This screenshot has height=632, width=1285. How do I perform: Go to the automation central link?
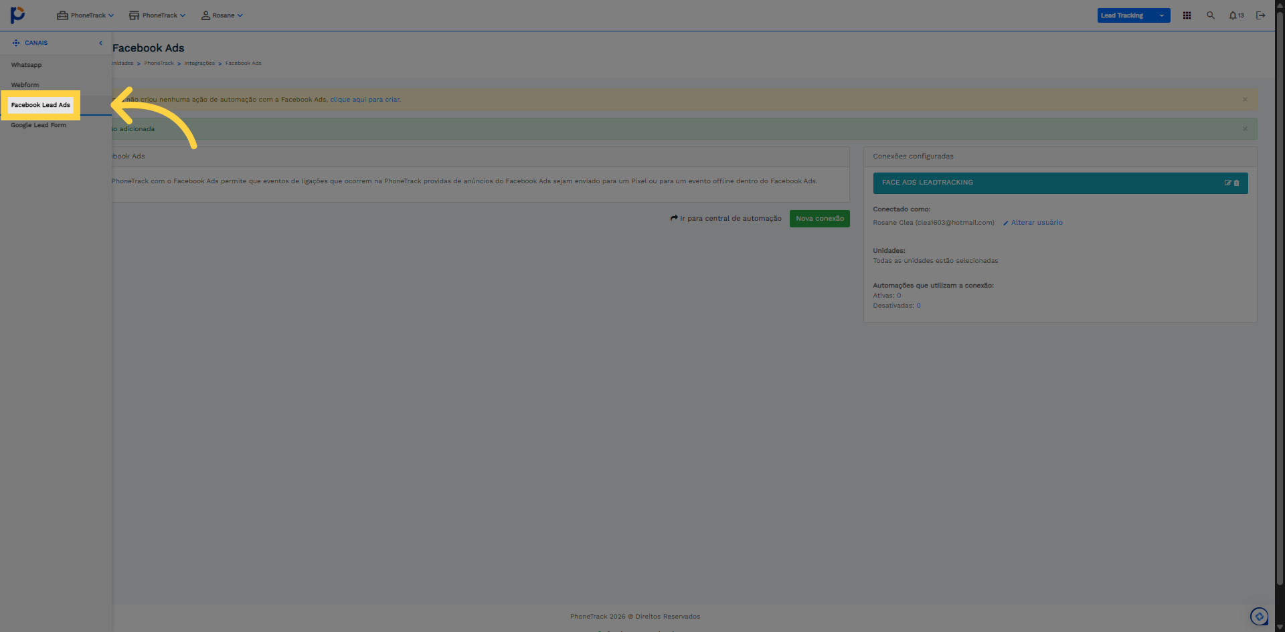(x=726, y=219)
